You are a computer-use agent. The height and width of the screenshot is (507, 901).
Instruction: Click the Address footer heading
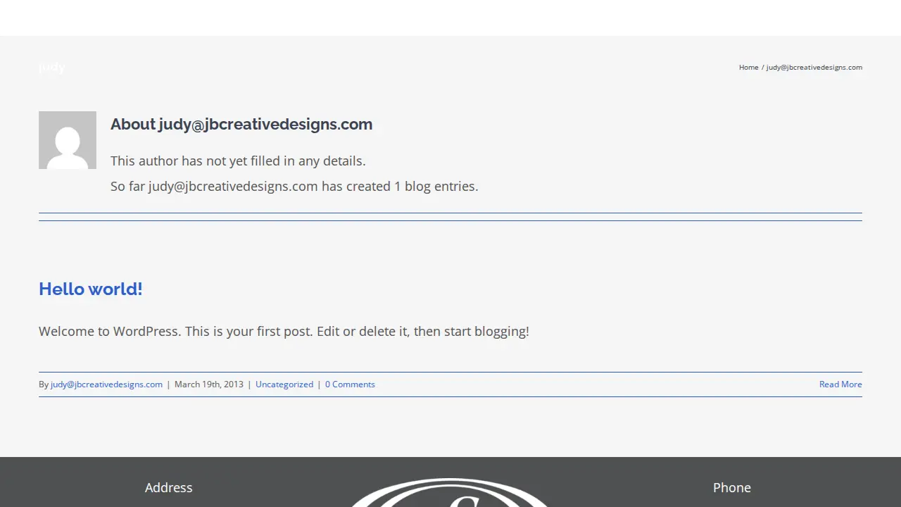169,488
